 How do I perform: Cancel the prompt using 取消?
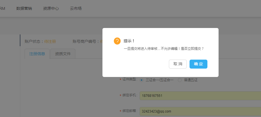(178, 64)
